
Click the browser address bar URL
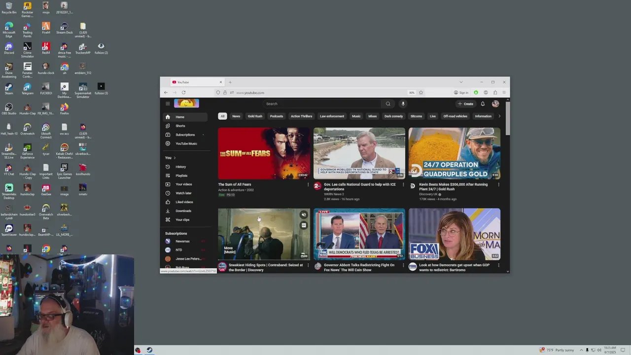click(250, 93)
